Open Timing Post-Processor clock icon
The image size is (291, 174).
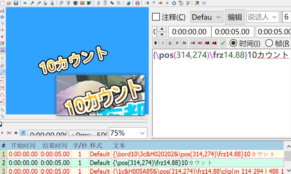coord(174,3)
